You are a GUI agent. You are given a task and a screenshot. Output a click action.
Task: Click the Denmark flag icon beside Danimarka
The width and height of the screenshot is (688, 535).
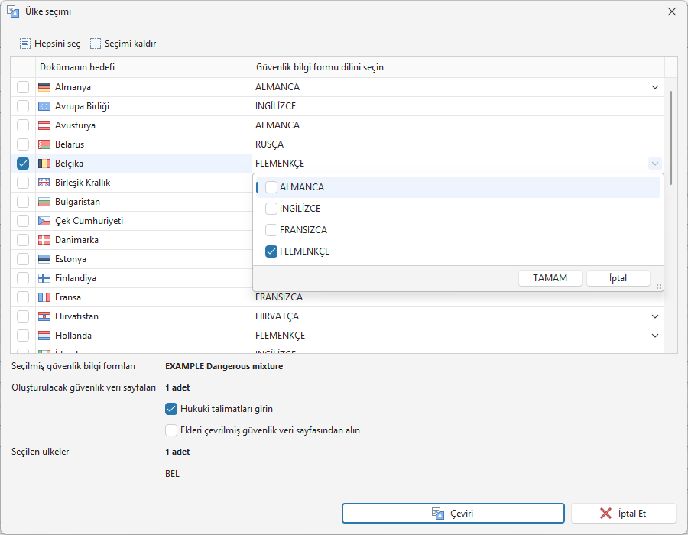point(44,240)
